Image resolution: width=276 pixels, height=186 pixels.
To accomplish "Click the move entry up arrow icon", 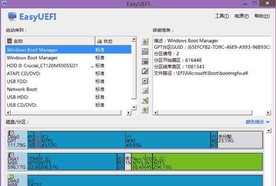I will pos(145,41).
